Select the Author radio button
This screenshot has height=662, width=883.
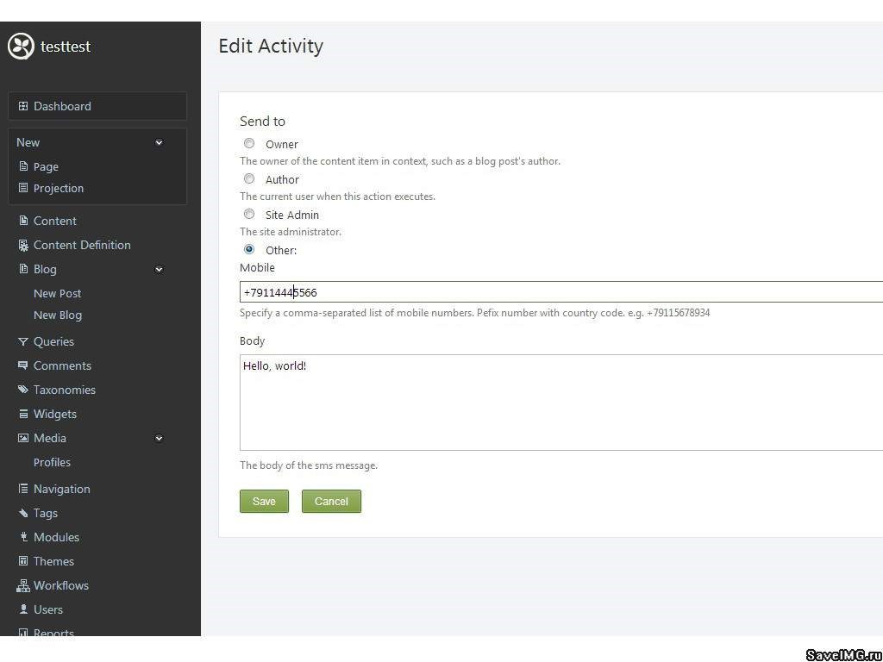pos(249,179)
